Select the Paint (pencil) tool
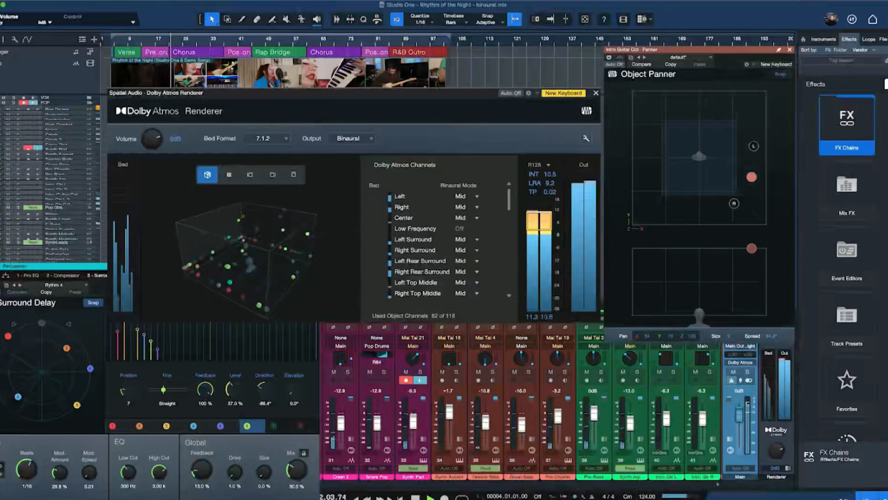The image size is (888, 500). [242, 20]
